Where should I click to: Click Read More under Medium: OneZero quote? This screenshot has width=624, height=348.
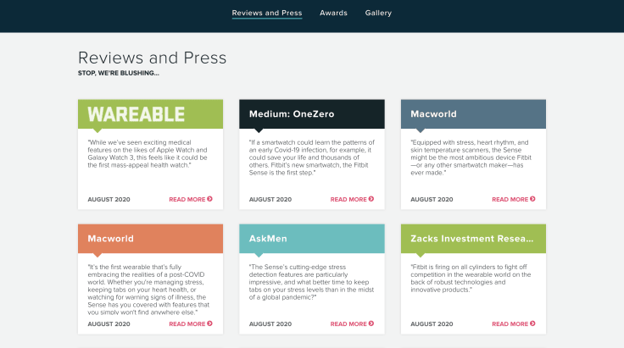point(352,199)
